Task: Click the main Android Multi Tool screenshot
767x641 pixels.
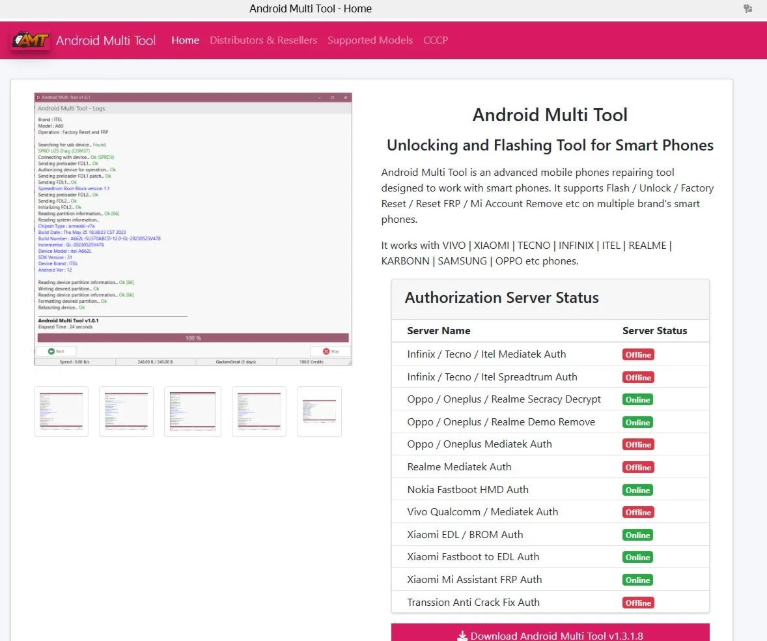Action: click(x=193, y=229)
